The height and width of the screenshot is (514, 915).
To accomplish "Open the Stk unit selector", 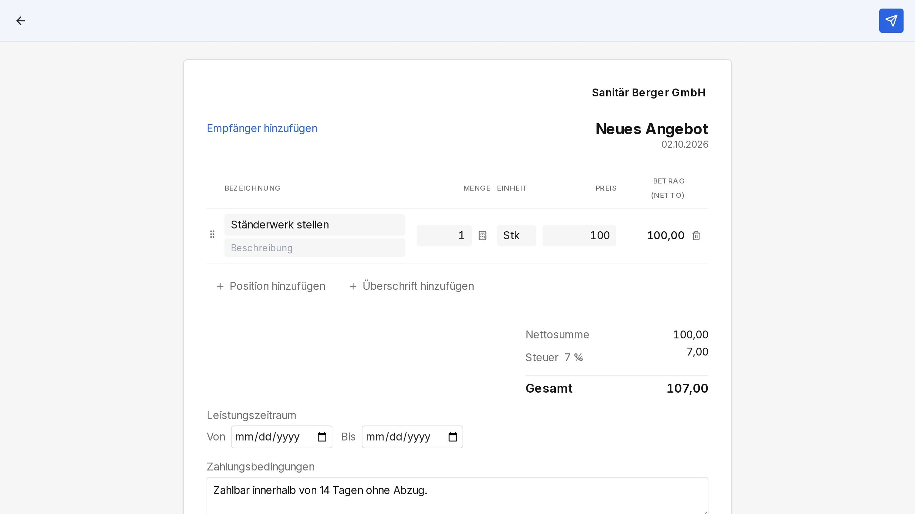I will tap(516, 236).
